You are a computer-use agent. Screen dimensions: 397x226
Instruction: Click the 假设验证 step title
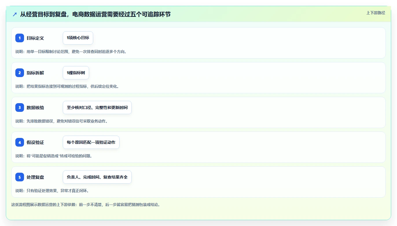tap(35, 142)
